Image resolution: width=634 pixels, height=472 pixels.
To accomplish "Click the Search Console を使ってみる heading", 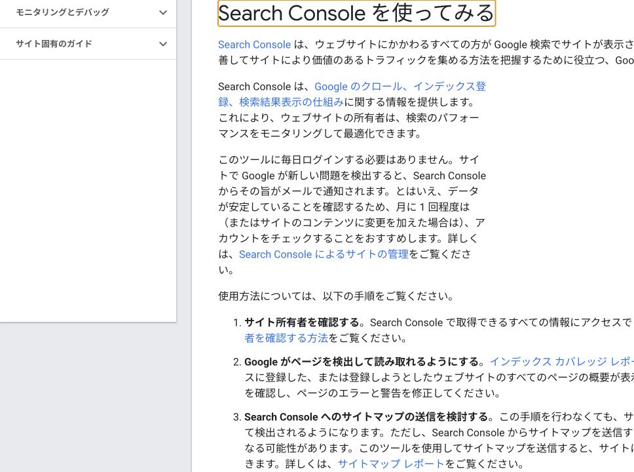I will pos(356,13).
